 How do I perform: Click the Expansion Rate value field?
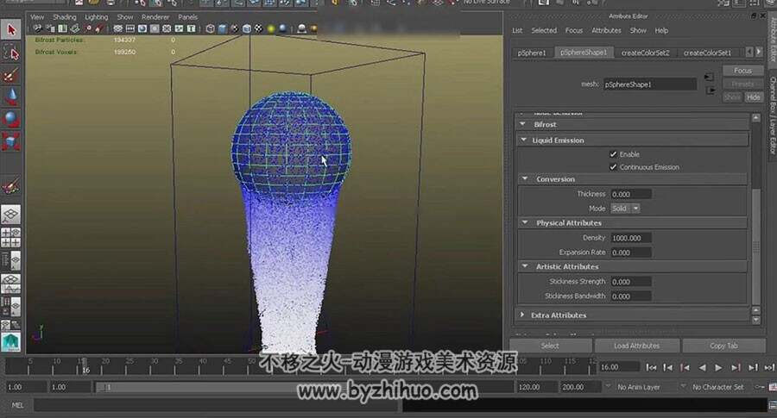point(631,253)
